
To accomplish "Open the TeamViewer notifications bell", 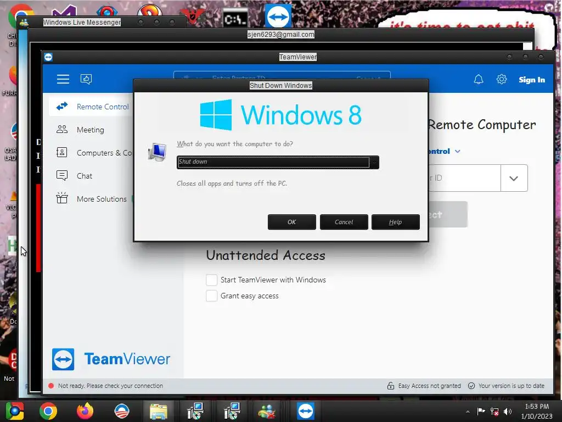I will point(479,79).
